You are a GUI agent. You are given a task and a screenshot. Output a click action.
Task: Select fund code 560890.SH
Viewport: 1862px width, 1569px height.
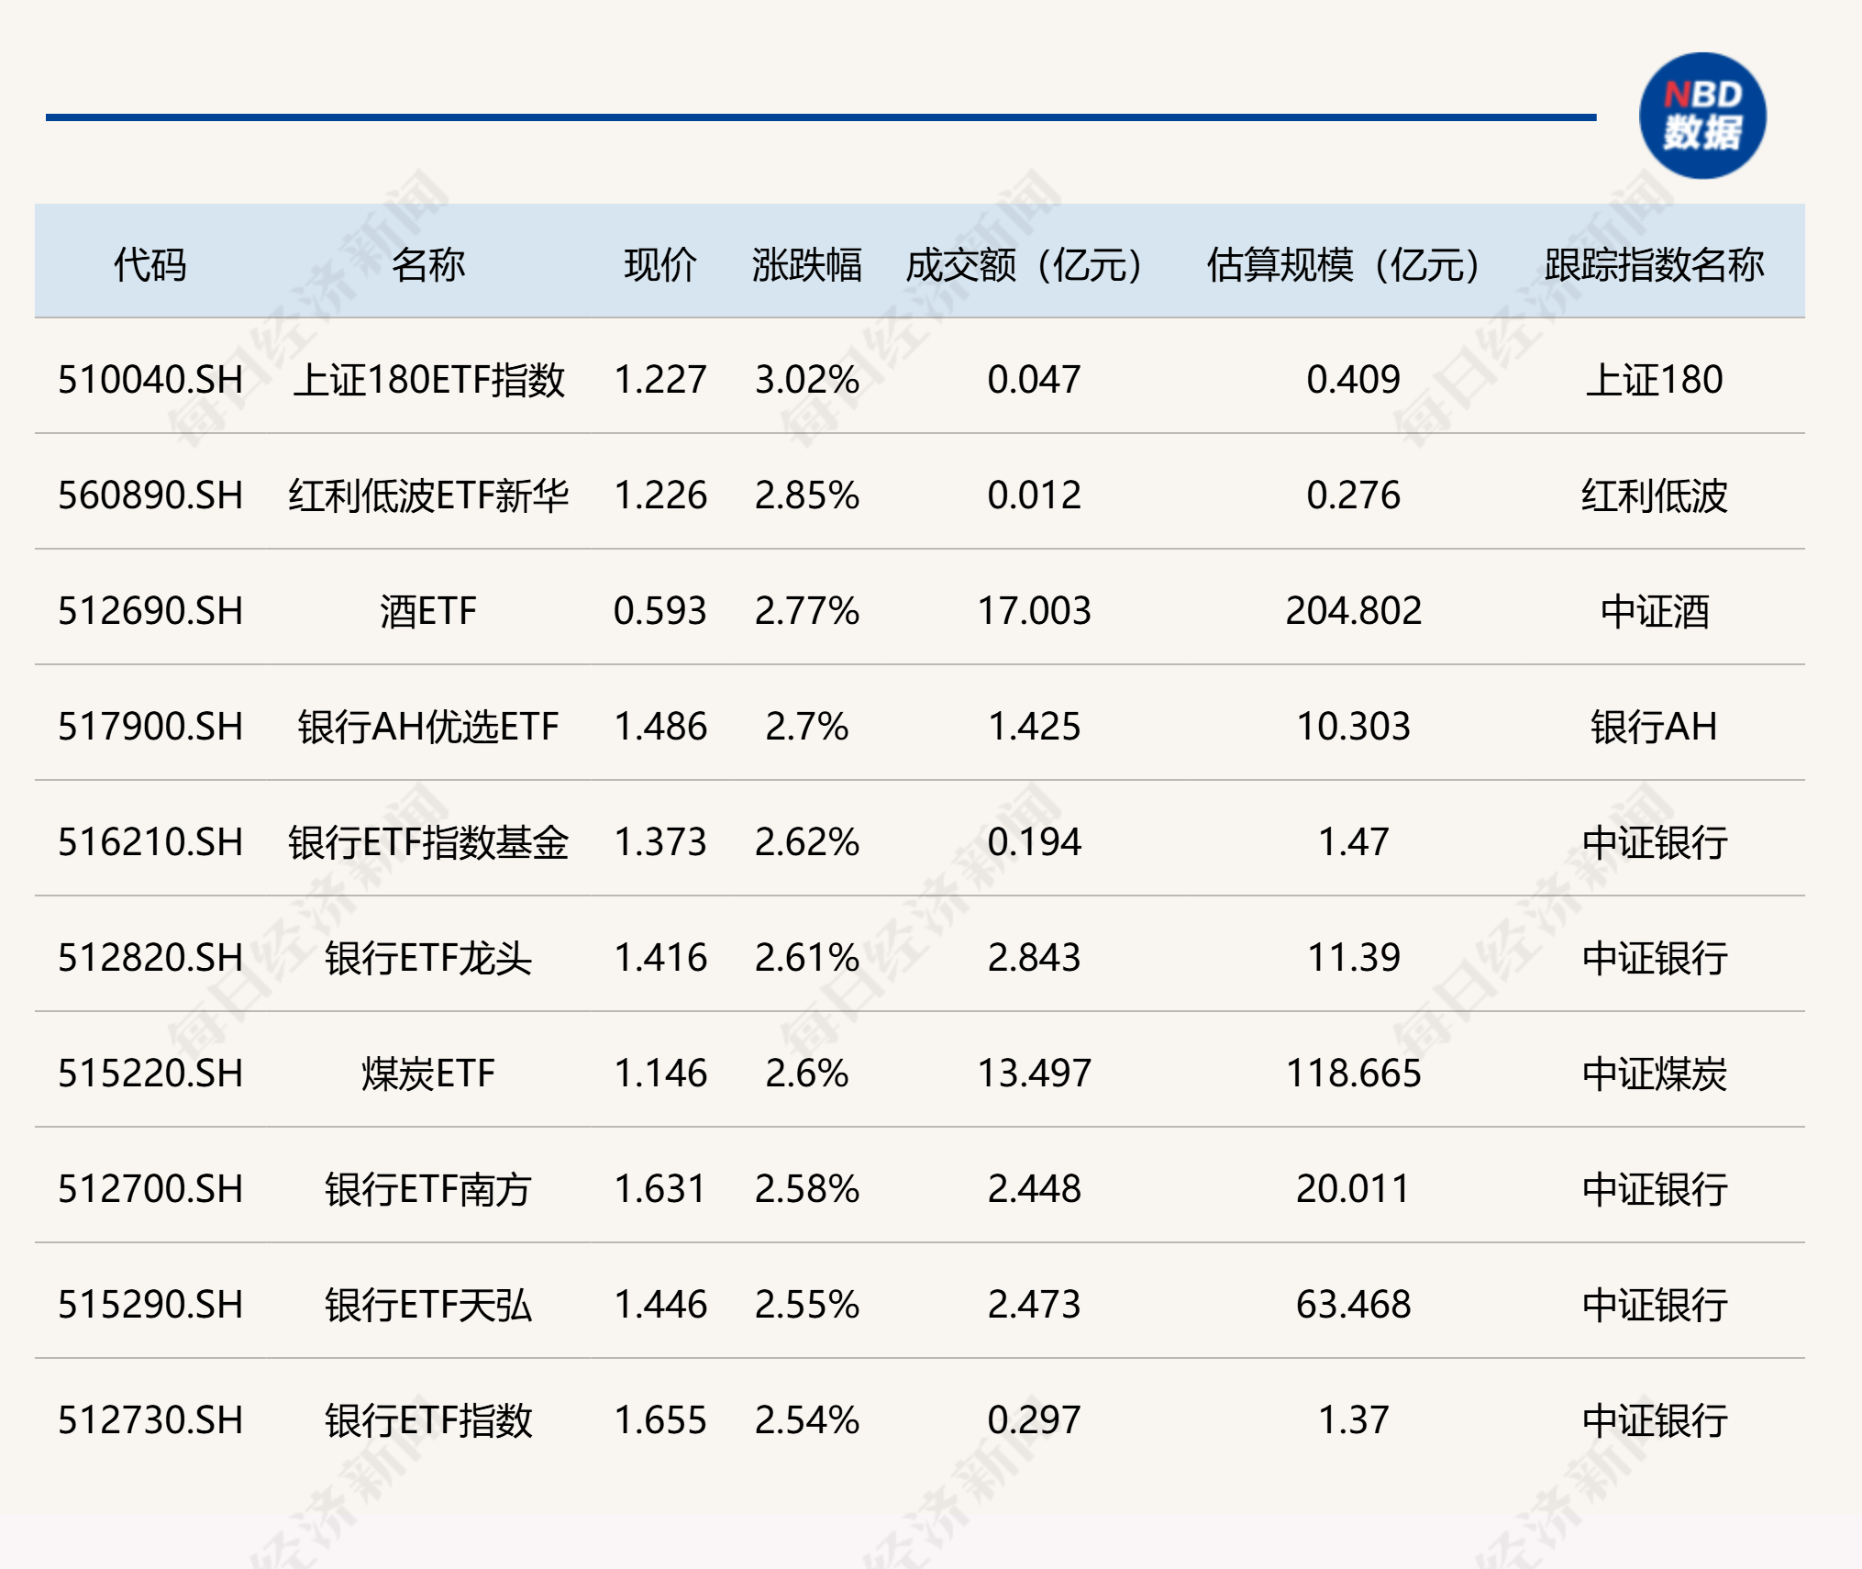tap(150, 495)
